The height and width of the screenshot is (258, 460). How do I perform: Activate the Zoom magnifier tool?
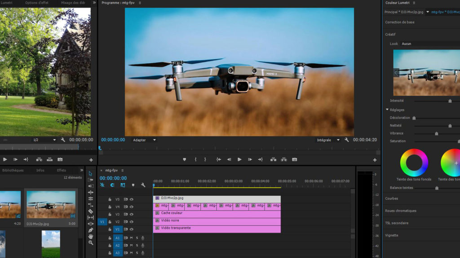point(91,242)
